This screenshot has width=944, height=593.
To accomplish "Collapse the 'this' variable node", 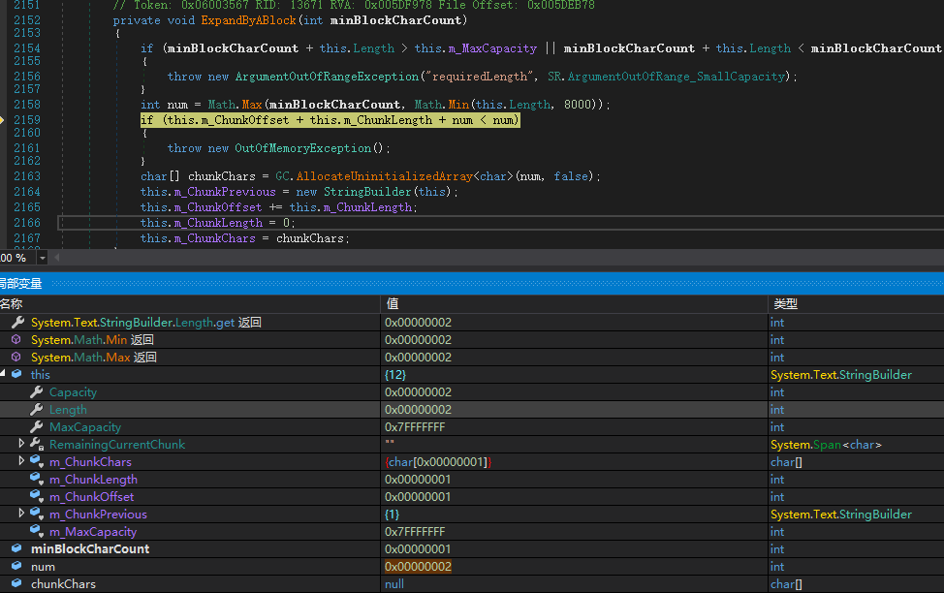I will [3, 375].
